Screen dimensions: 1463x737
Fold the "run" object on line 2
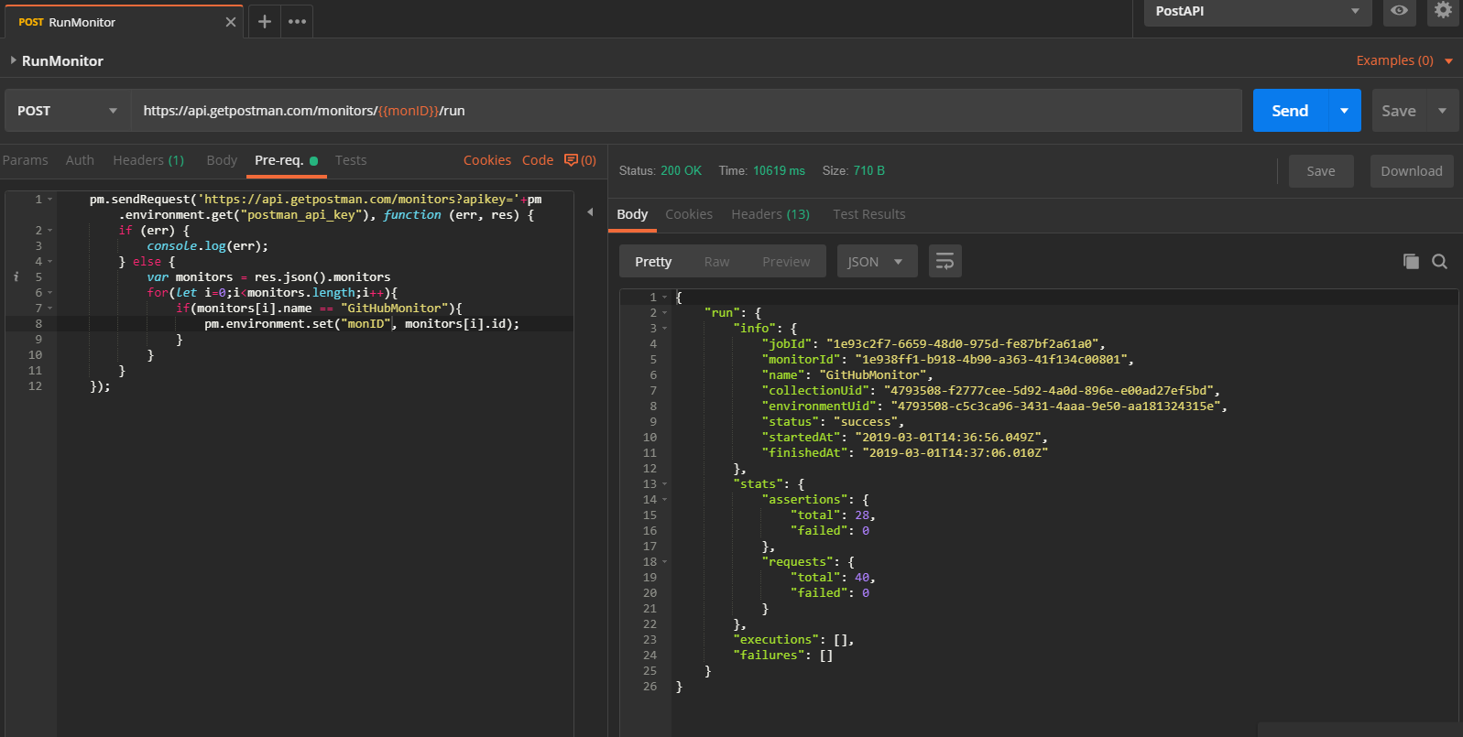(x=665, y=313)
